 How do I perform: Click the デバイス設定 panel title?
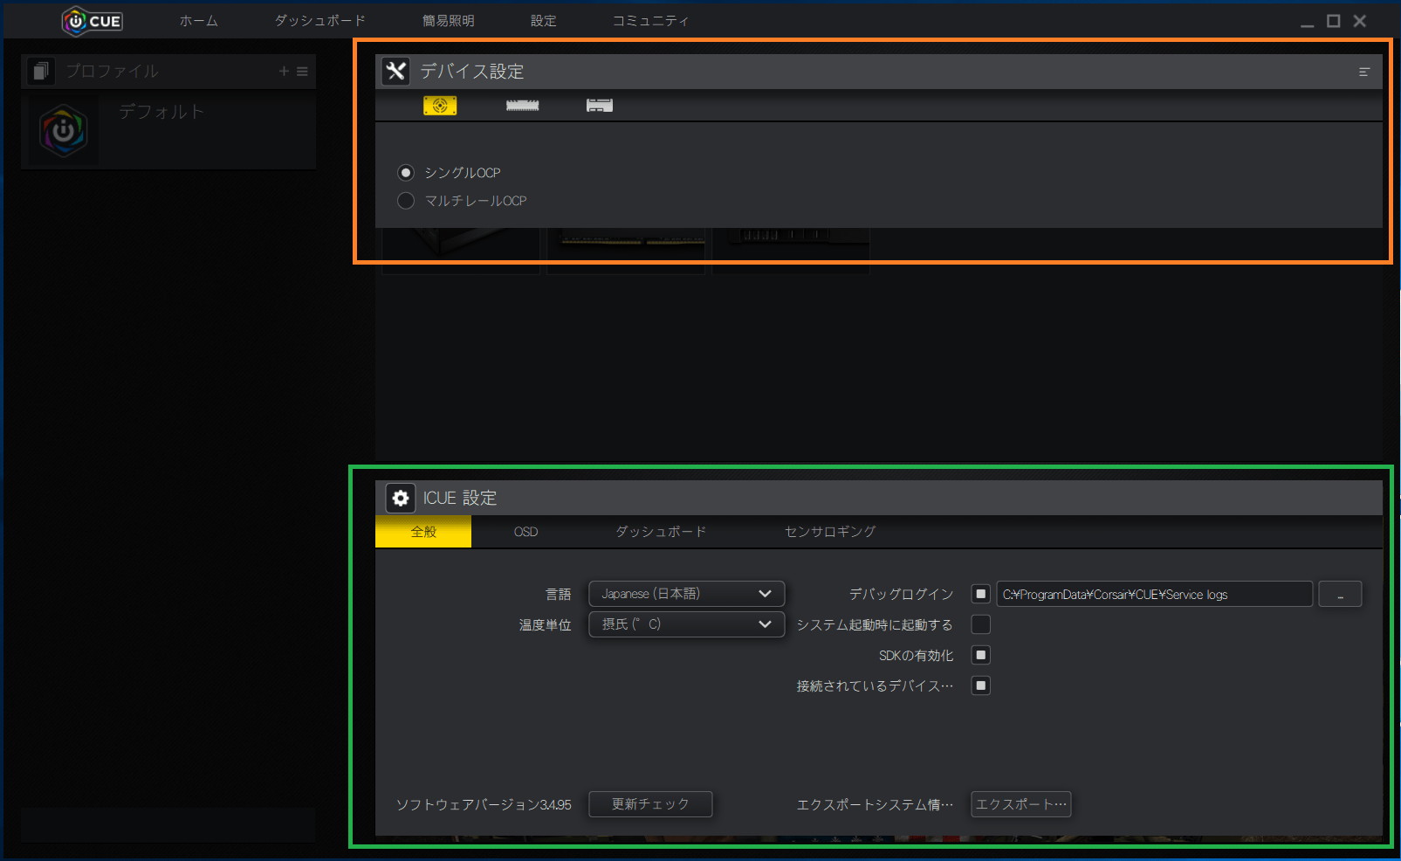click(472, 72)
